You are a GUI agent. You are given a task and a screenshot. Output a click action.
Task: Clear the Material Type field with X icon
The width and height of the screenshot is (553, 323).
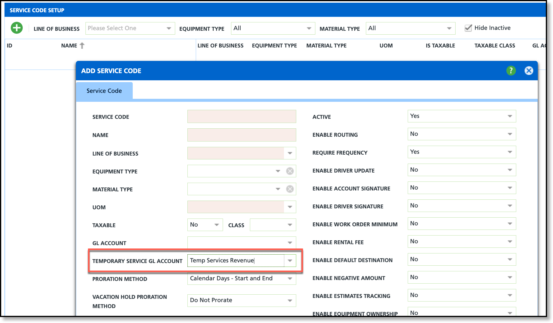290,189
